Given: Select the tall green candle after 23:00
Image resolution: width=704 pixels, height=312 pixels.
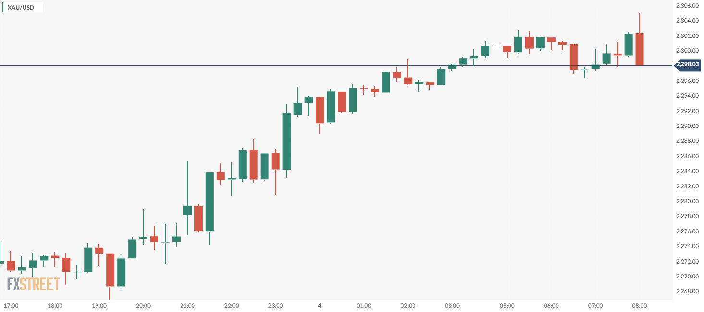Looking at the screenshot, I should tap(287, 141).
